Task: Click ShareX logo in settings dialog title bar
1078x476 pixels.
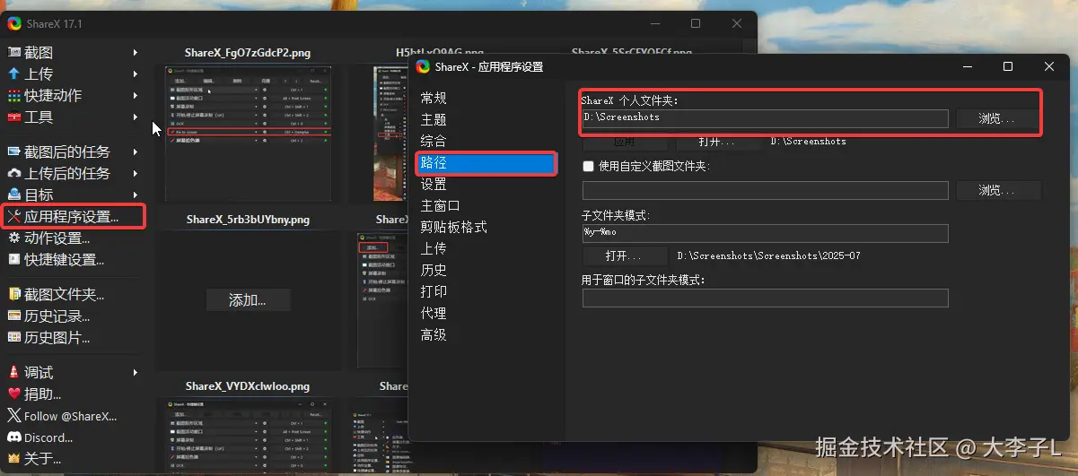Action: pos(423,66)
